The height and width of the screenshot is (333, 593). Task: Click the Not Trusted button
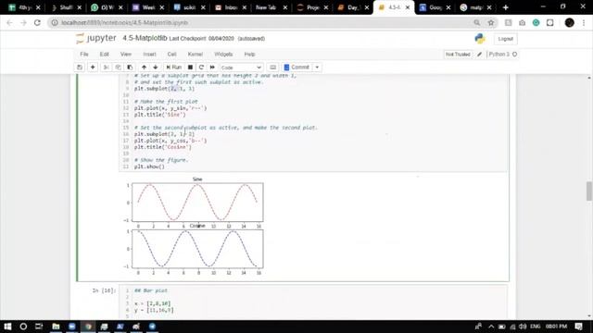(458, 55)
